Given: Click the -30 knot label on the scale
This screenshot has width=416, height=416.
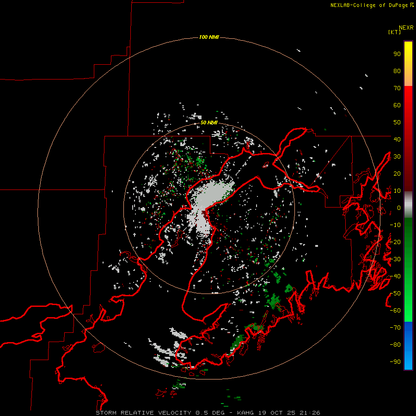Looking at the screenshot, I should point(395,259).
